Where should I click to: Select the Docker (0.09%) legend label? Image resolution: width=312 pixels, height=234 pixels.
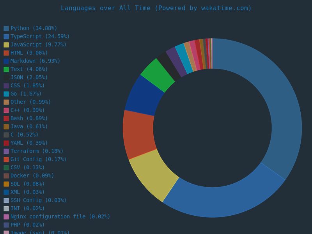tap(32, 176)
